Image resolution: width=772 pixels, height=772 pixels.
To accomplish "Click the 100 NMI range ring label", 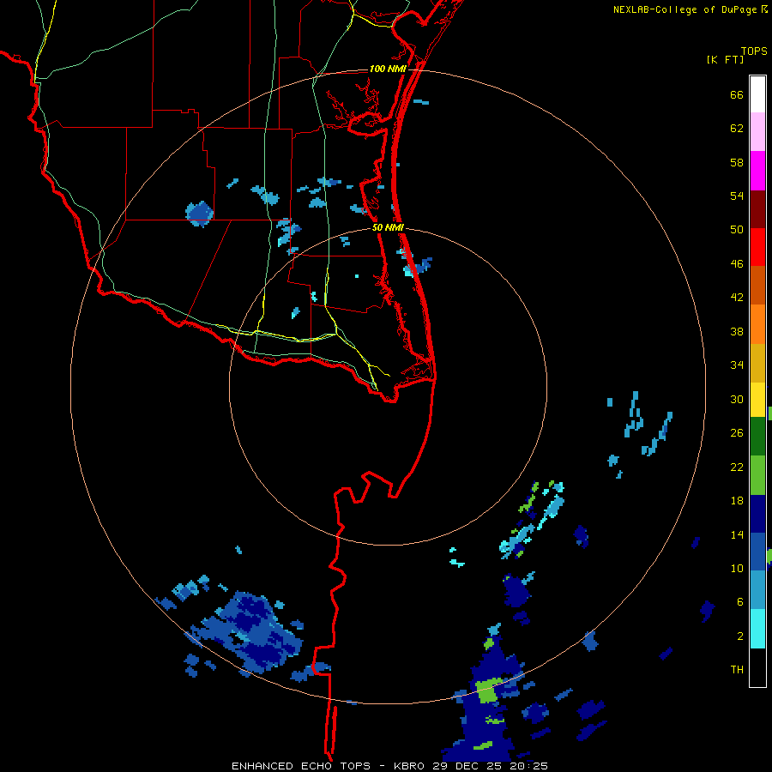I will [x=388, y=69].
